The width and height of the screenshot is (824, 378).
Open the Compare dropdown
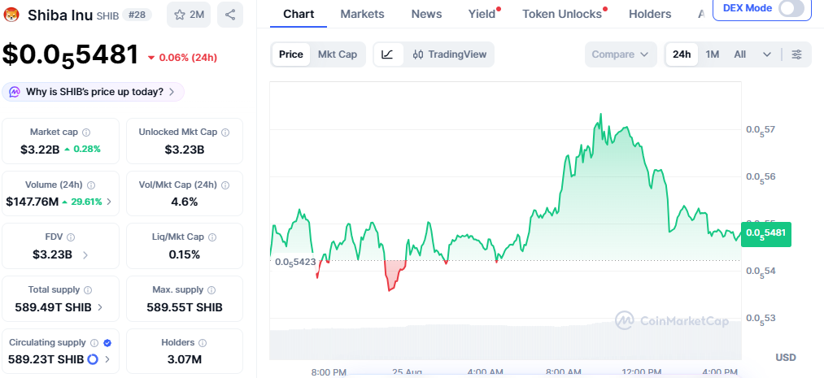tap(621, 54)
